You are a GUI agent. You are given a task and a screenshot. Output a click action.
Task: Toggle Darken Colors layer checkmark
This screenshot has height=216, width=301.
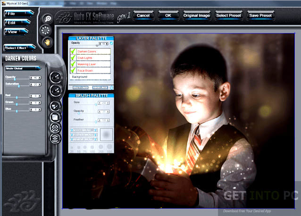tap(73, 51)
